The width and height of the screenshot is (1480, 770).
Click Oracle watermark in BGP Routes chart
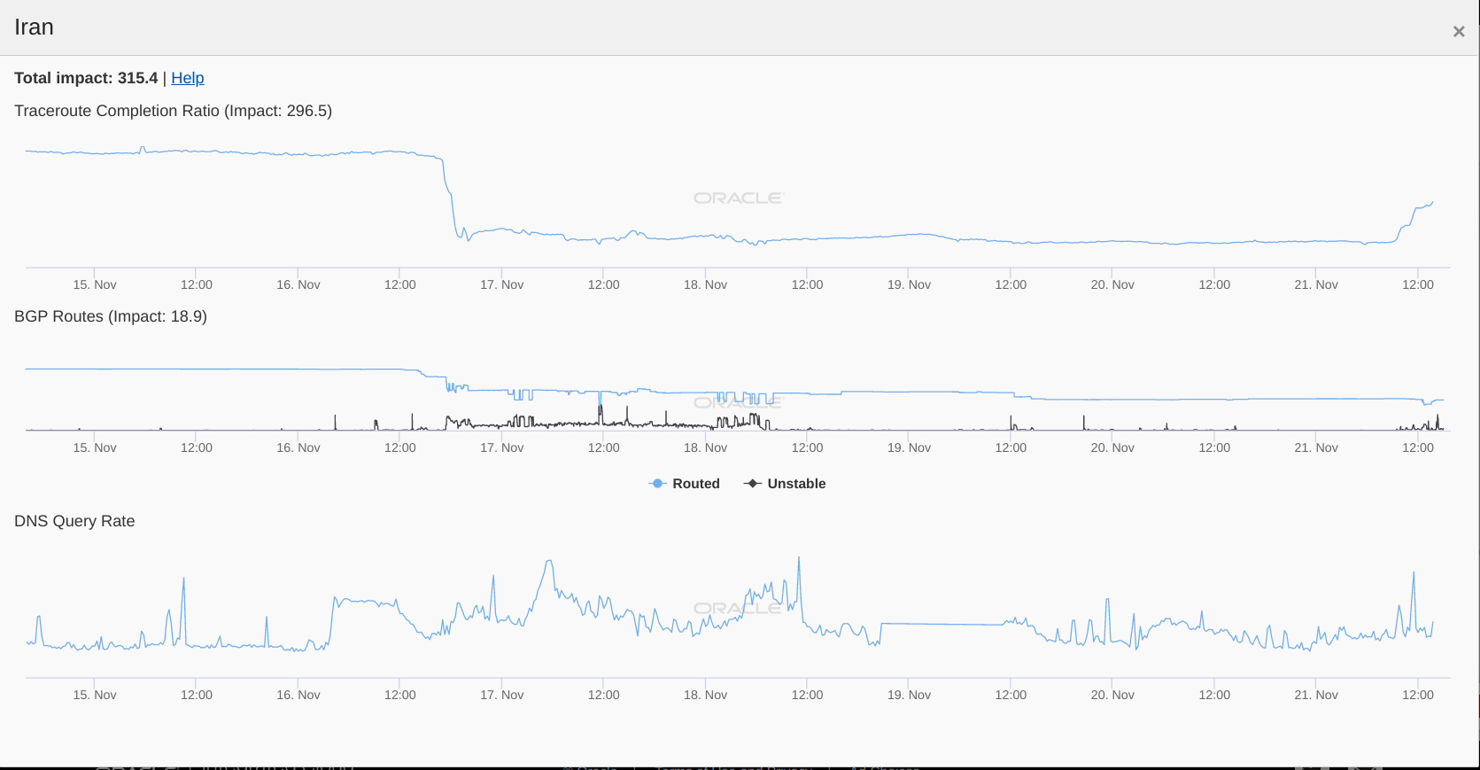[738, 403]
